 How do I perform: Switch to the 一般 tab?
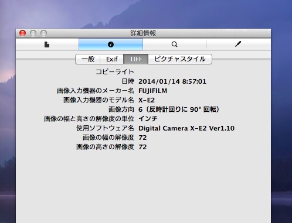coord(88,59)
